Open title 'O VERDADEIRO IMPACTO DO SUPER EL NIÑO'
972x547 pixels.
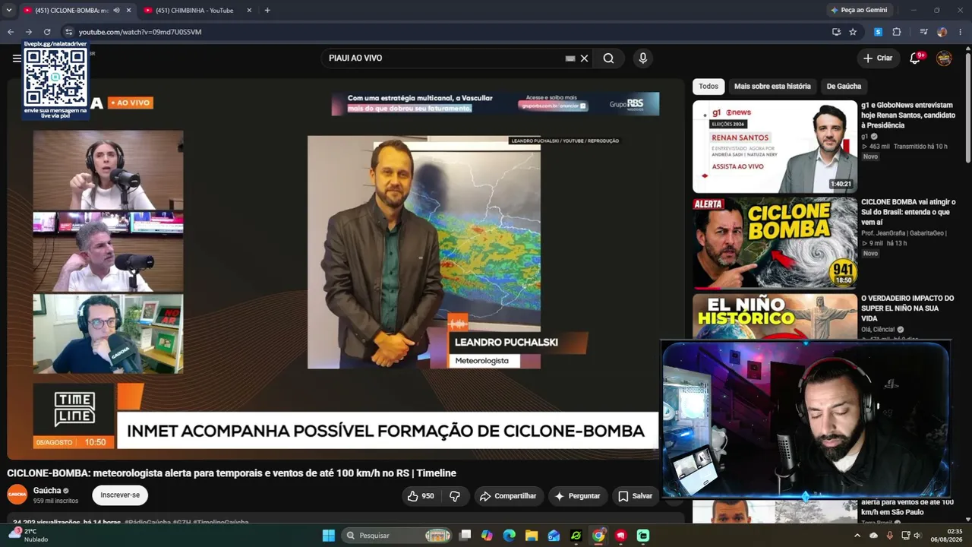coord(908,308)
